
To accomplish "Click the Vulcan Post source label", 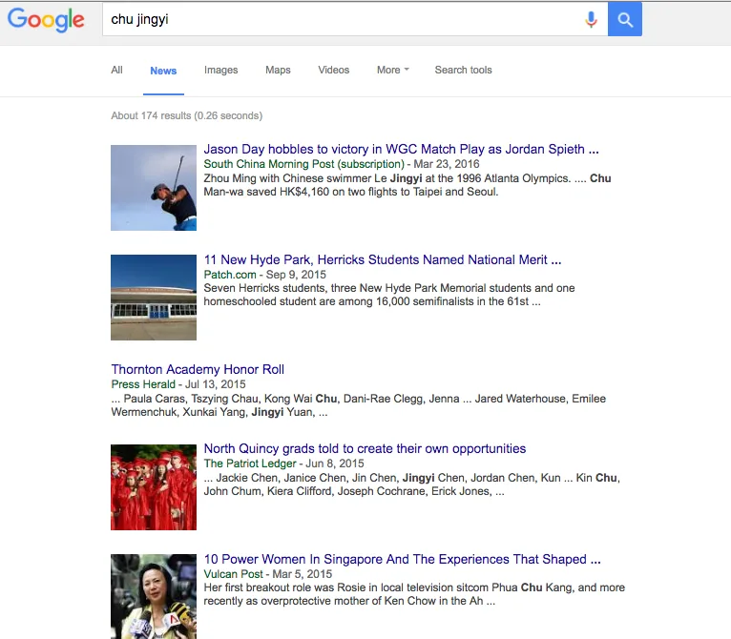I will point(233,574).
